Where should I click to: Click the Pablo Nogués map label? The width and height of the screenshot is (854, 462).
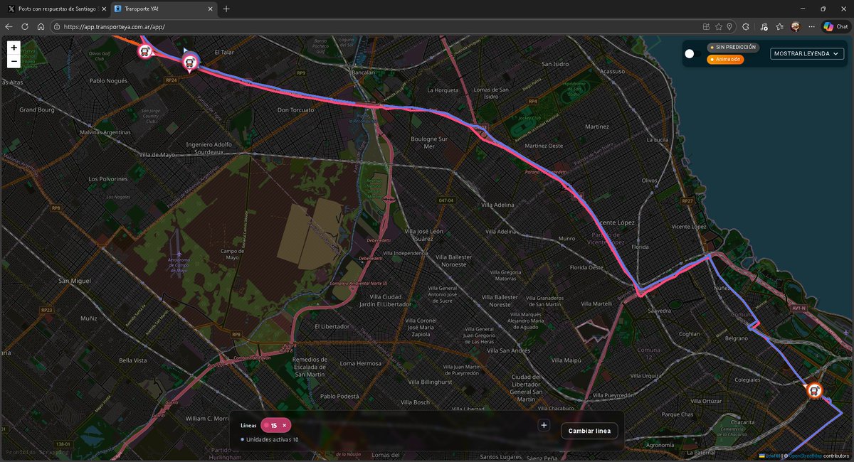click(107, 81)
